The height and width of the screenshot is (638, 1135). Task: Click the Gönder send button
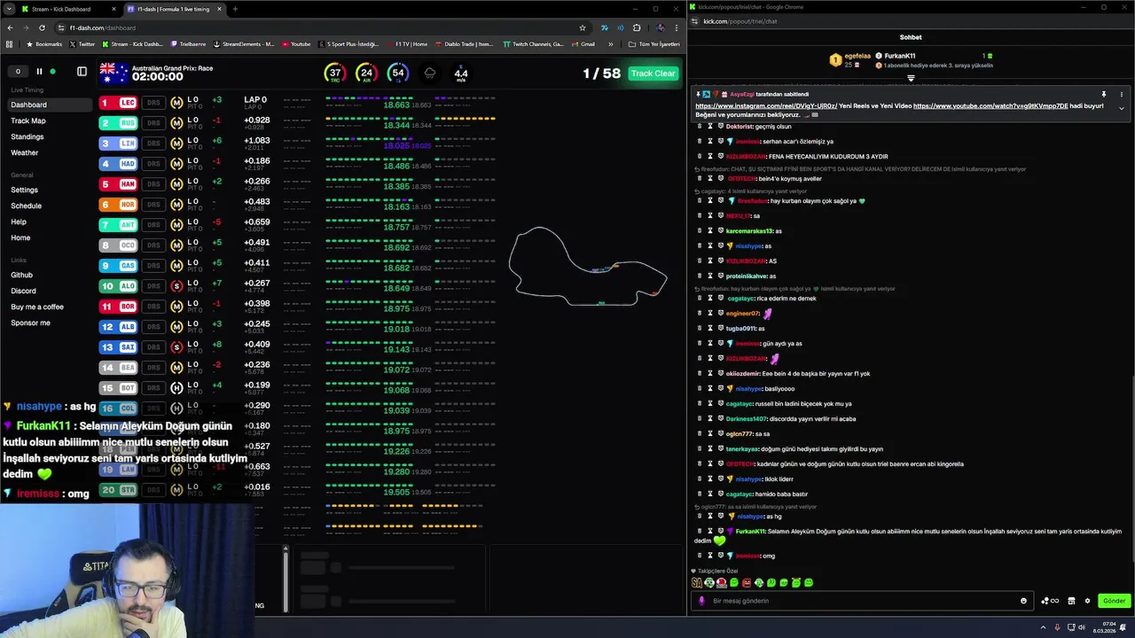tap(1114, 601)
